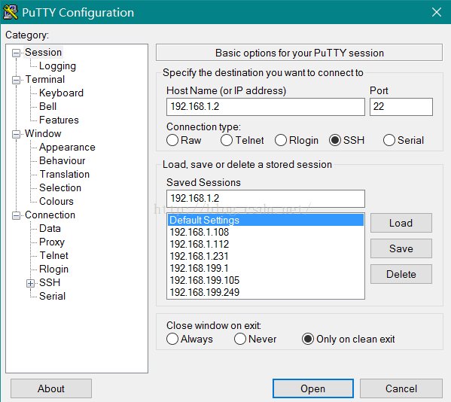Expand the SSH tree node

coord(30,283)
